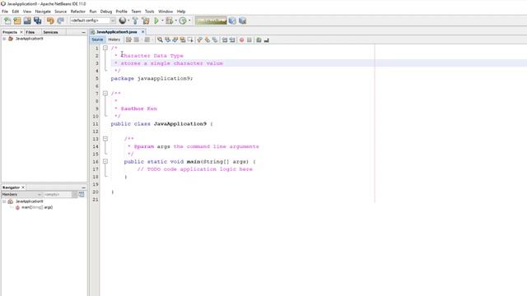Switch to the Files tab
The width and height of the screenshot is (527, 296).
point(30,32)
